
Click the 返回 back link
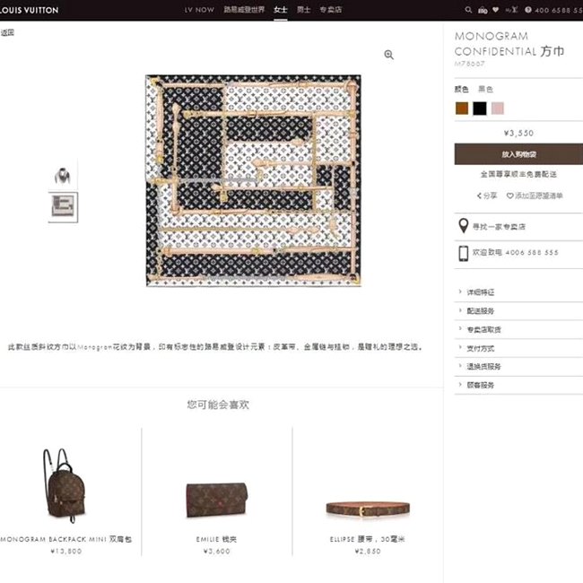tap(7, 32)
